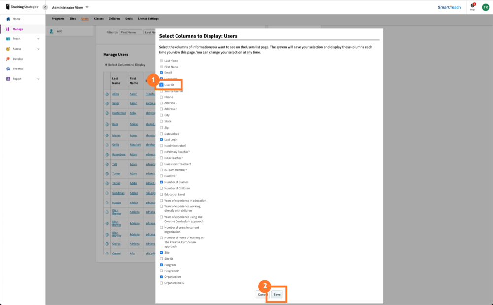The image size is (493, 305).
Task: Save the column display selection
Action: pyautogui.click(x=276, y=294)
